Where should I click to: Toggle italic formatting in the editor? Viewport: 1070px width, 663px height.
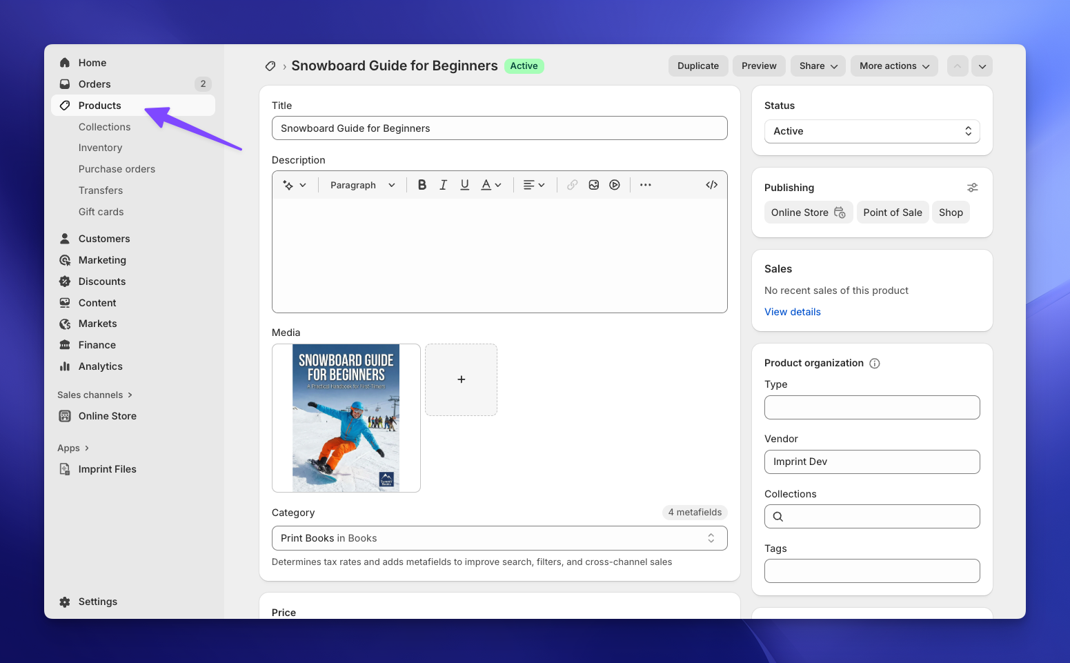443,184
